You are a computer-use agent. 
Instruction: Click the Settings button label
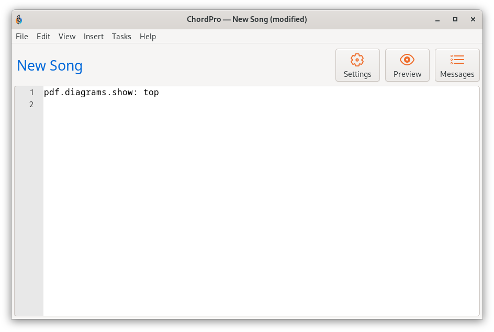click(357, 74)
